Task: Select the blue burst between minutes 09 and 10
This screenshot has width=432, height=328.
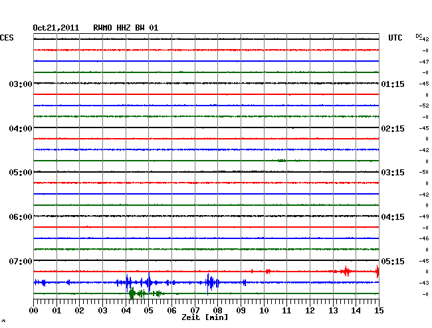Action: tap(244, 282)
